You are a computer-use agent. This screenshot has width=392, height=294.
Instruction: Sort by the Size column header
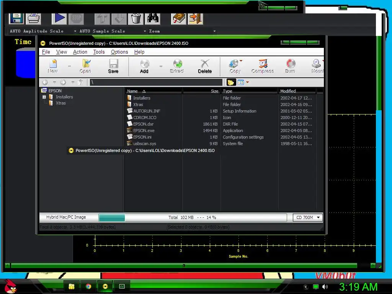tap(201, 91)
